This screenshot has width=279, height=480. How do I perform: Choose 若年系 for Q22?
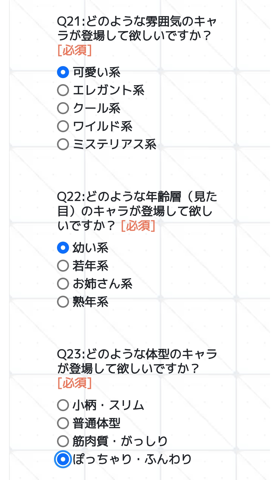click(x=63, y=266)
